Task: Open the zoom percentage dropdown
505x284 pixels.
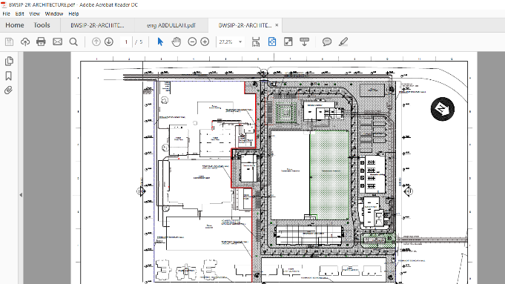Action: click(240, 42)
